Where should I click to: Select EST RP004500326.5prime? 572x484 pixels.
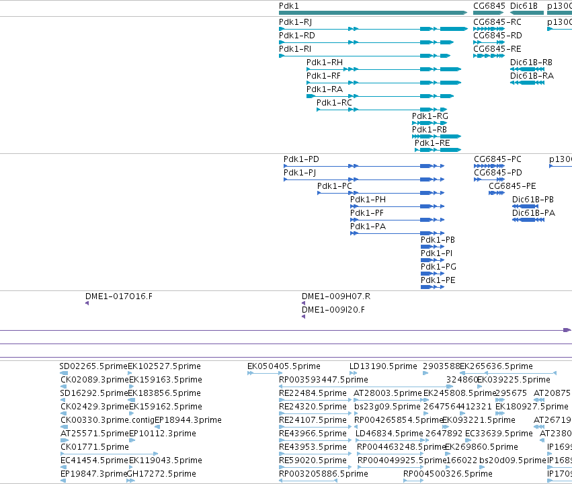(413, 481)
